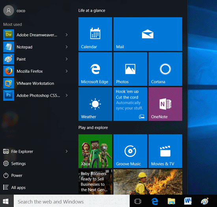Screen dimensions: 217x207
Task: Click the Adobe Photoshop CS5 icon
Action: point(9,95)
